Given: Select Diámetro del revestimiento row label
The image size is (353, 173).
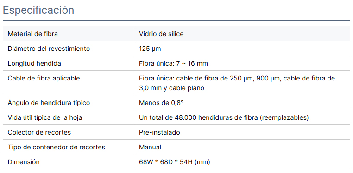Looking at the screenshot, I should pos(49,49).
